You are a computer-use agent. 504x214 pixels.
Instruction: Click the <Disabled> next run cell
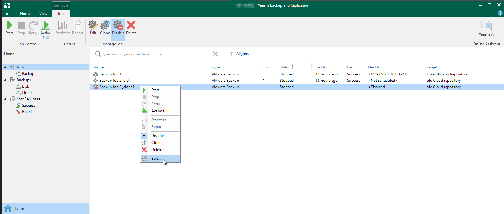[378, 87]
